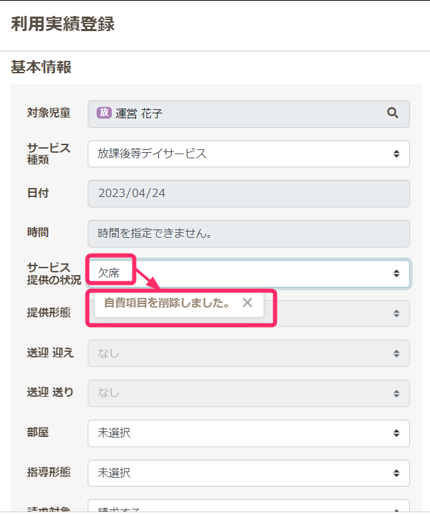Expand the サービス提供の状況 dropdown showing 欠席

click(x=248, y=274)
